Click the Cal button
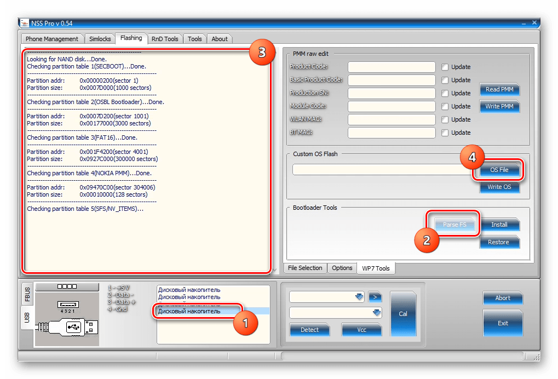 click(403, 313)
